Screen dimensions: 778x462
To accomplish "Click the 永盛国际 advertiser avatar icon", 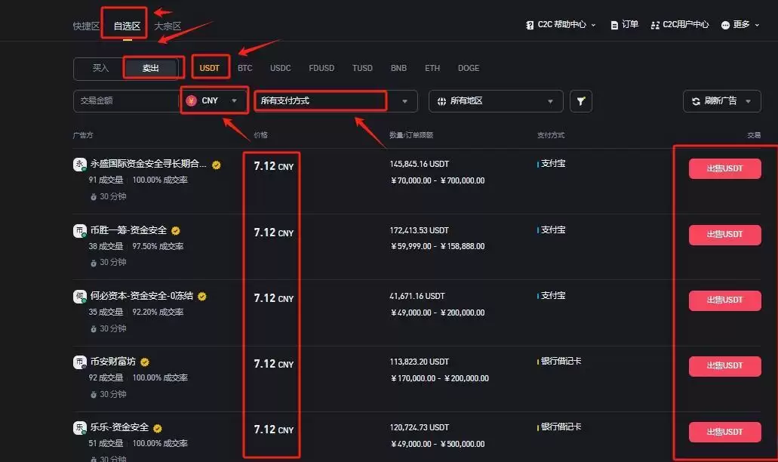I will coord(80,163).
